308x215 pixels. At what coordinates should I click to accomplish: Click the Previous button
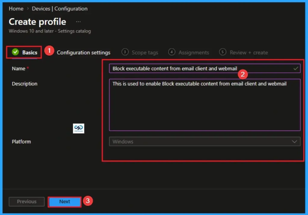click(26, 201)
